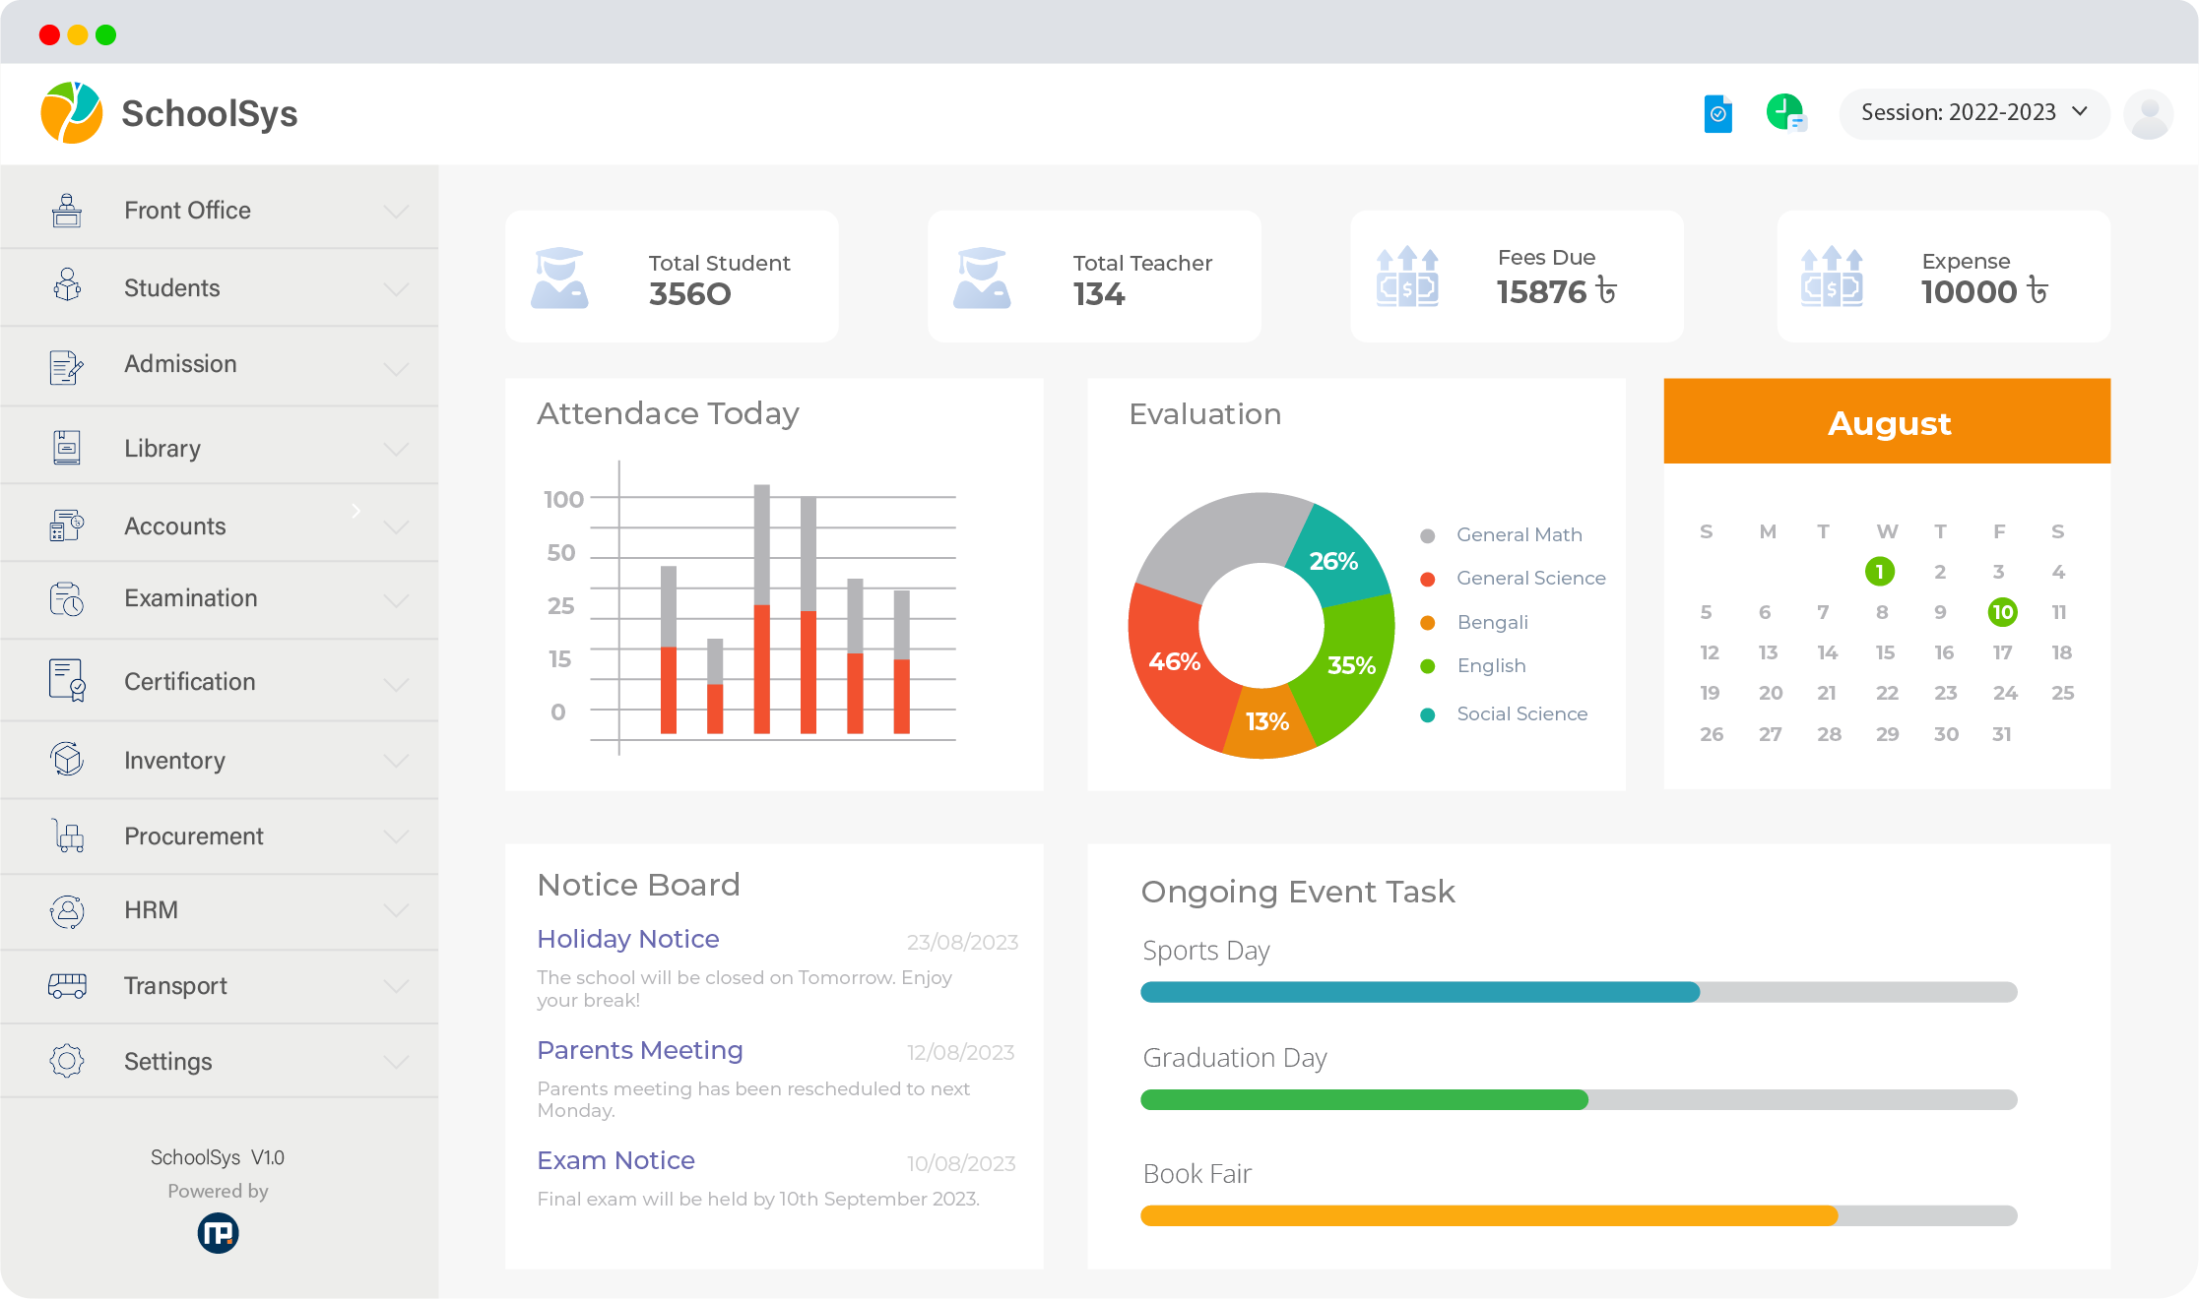Viewport: 2199px width, 1300px height.
Task: Select the Admission menu item
Action: click(180, 364)
